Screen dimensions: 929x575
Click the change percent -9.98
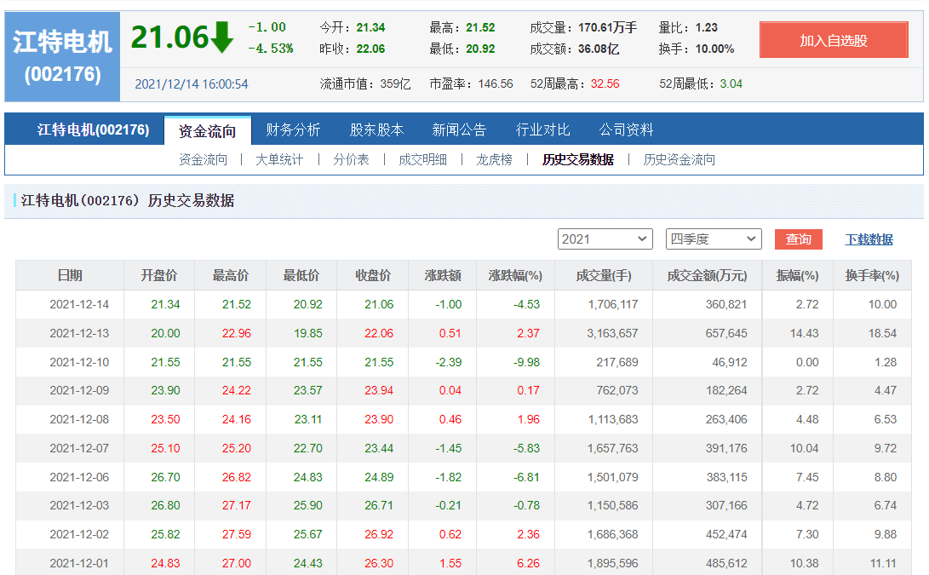point(527,362)
